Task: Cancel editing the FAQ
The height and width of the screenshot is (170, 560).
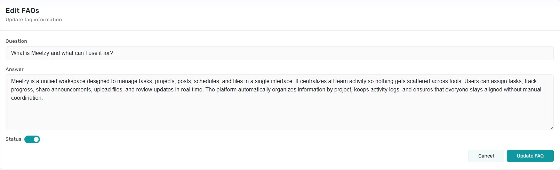Action: click(486, 156)
